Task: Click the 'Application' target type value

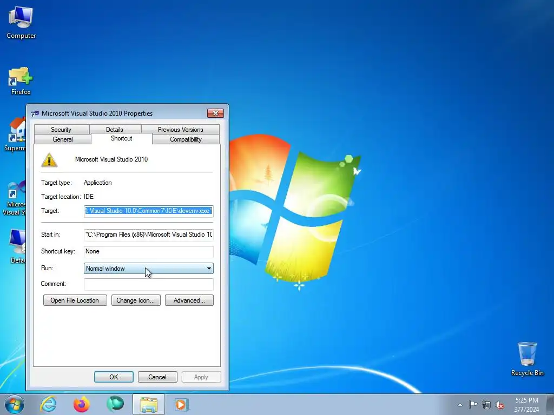Action: coord(97,183)
